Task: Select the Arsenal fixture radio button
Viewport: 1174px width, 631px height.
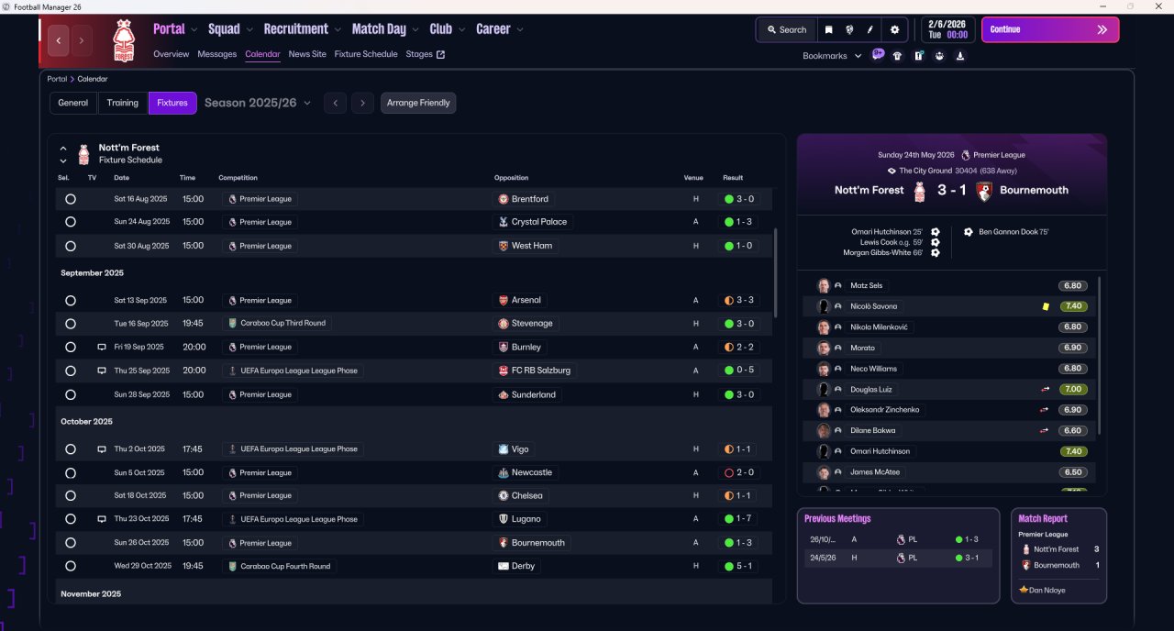Action: pos(71,301)
